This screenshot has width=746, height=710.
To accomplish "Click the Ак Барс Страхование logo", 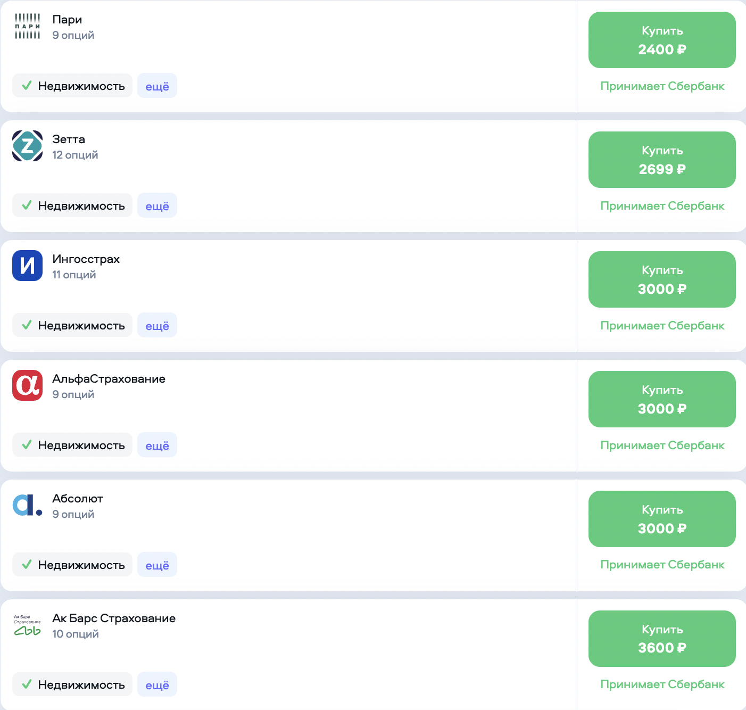I will [x=27, y=625].
